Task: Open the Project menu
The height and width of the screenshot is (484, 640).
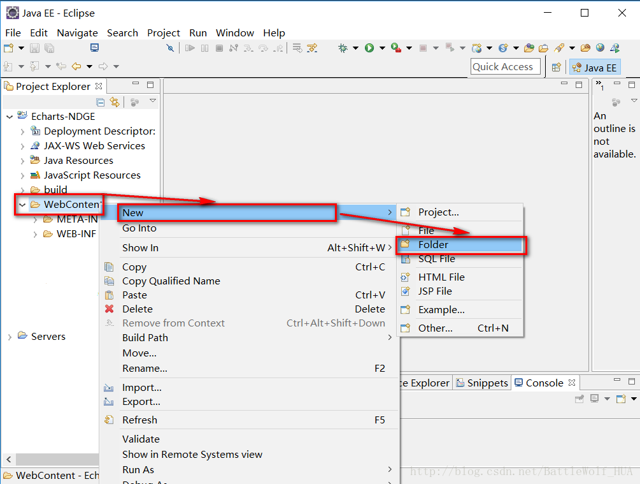Action: [x=163, y=33]
